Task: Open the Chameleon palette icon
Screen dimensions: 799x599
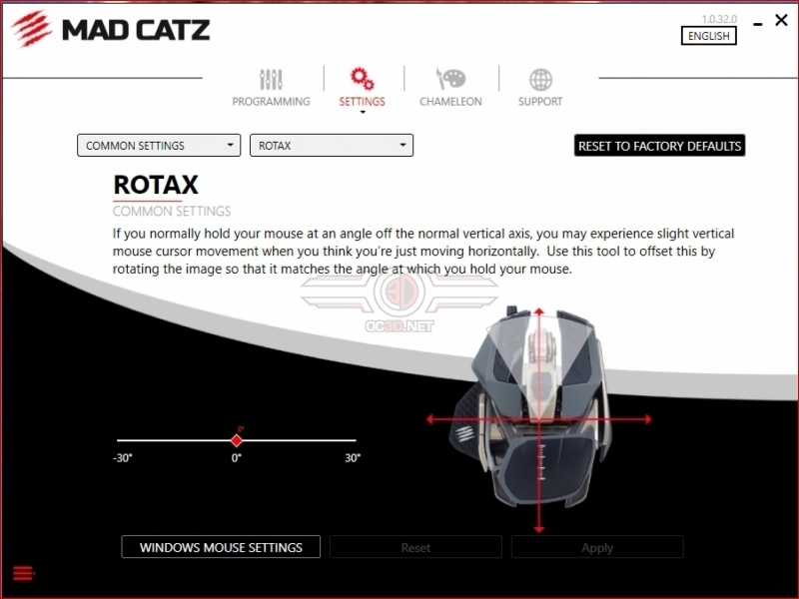Action: tap(451, 80)
